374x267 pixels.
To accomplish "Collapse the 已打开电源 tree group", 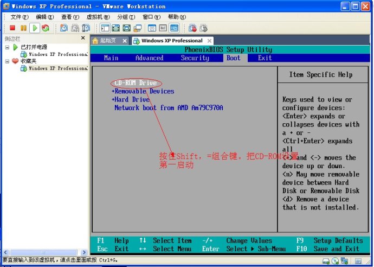I will pyautogui.click(x=7, y=47).
